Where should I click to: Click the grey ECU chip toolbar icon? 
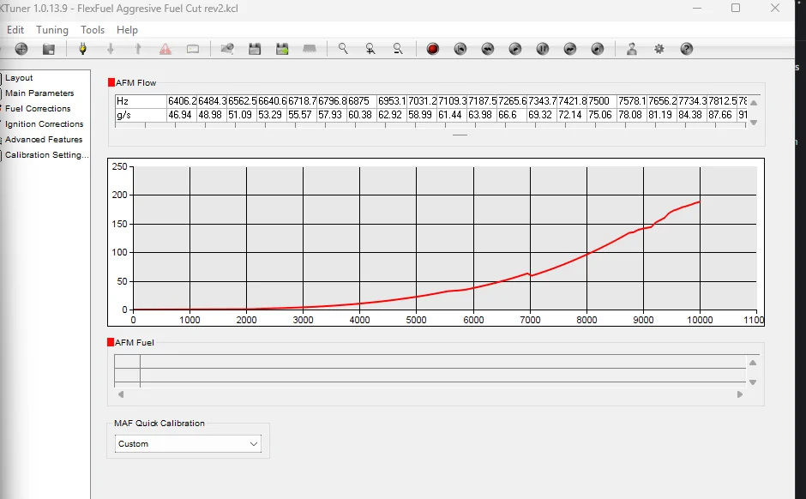(310, 49)
